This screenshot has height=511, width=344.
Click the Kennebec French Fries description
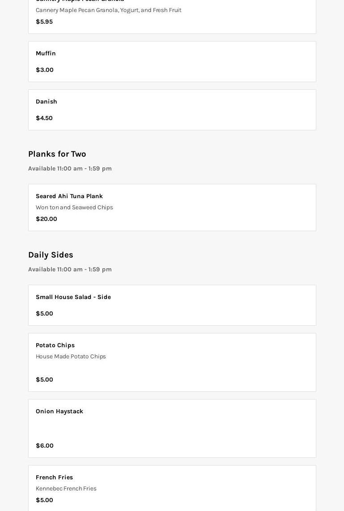[x=66, y=489]
